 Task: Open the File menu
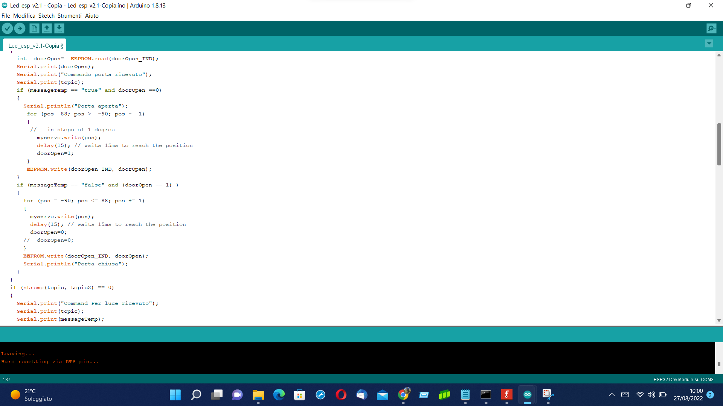click(x=6, y=16)
